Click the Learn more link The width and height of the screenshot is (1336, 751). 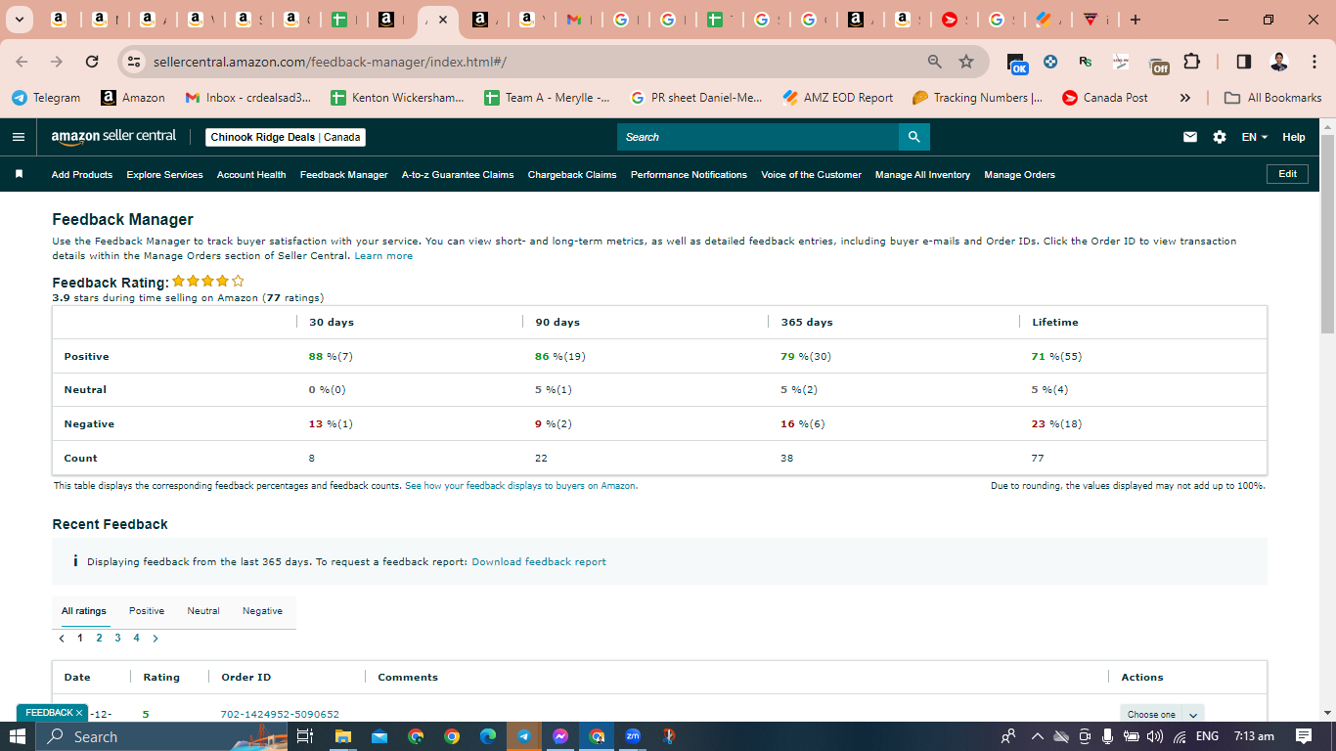[383, 256]
